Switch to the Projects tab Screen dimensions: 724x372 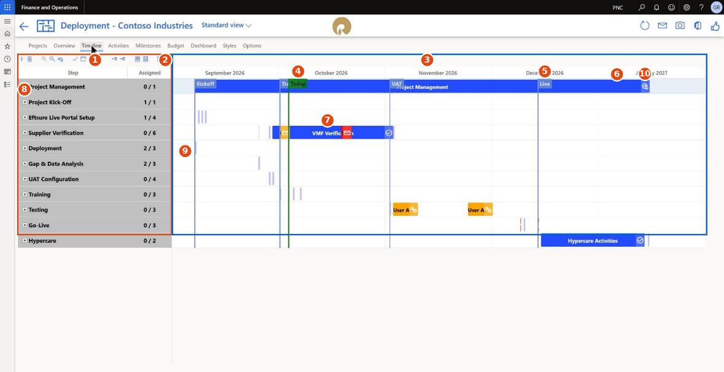38,46
